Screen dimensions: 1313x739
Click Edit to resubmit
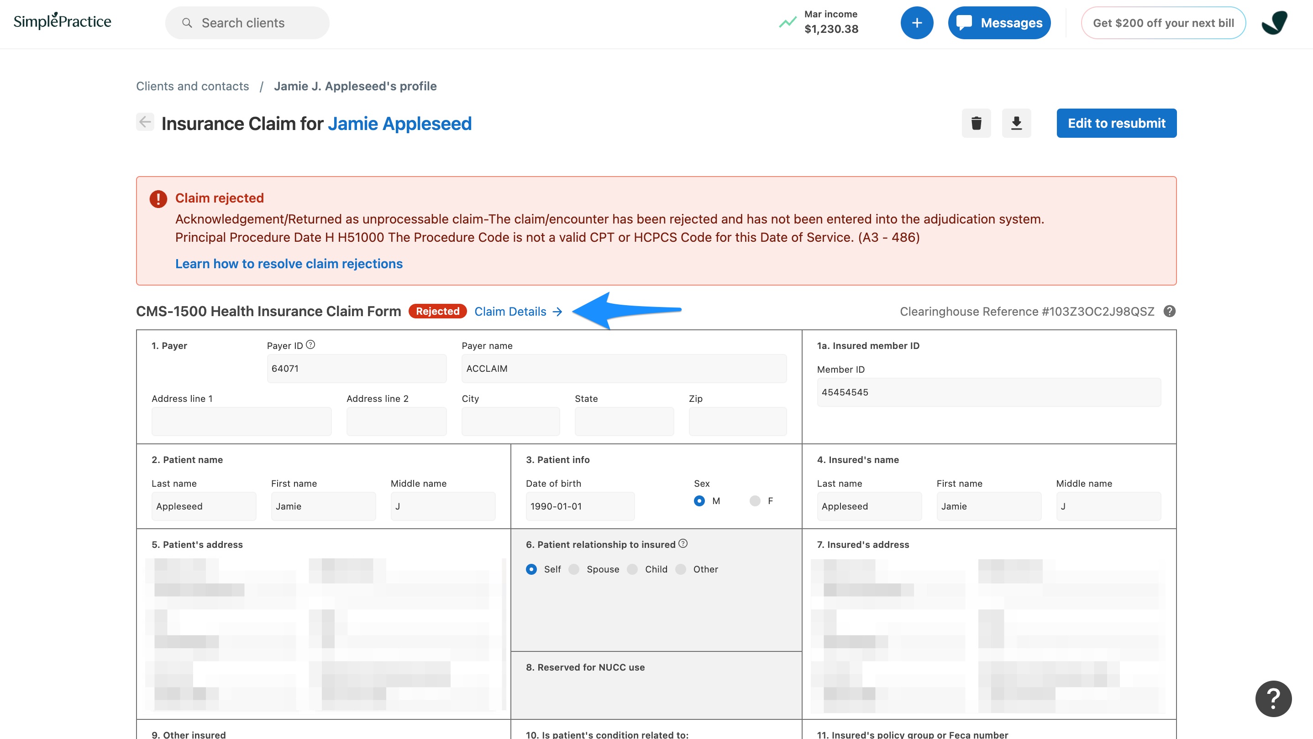1116,123
